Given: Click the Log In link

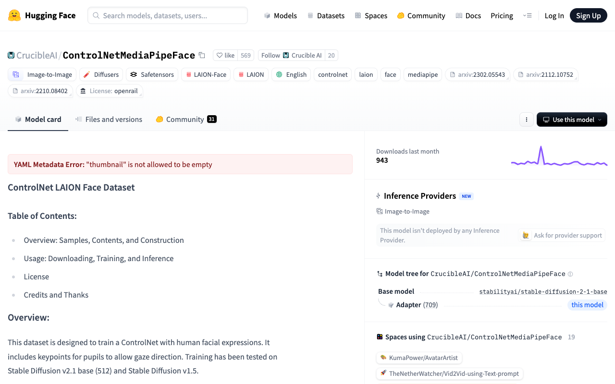Looking at the screenshot, I should tap(554, 15).
